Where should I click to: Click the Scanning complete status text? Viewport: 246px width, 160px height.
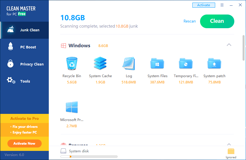point(99,26)
